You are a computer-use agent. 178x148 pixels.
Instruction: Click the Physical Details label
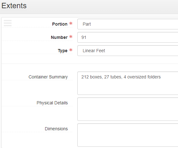click(52, 103)
